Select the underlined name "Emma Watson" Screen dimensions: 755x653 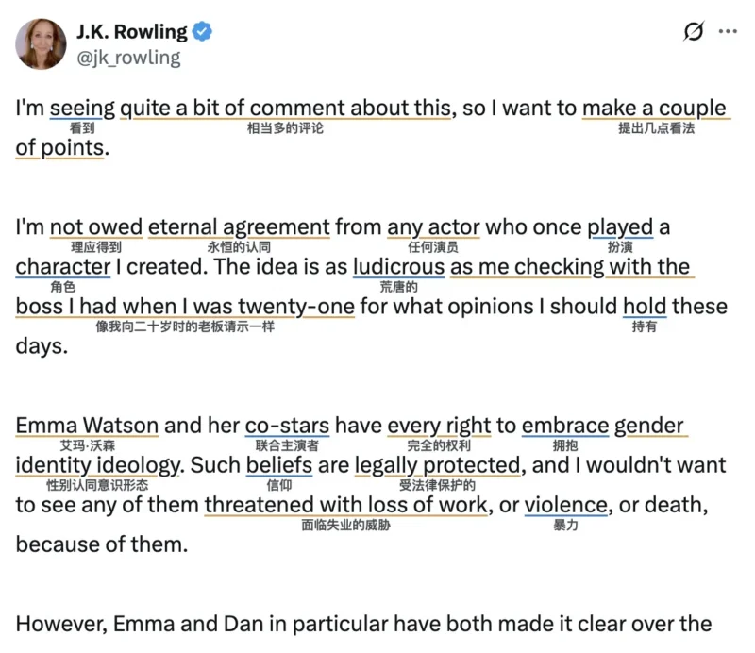[87, 425]
